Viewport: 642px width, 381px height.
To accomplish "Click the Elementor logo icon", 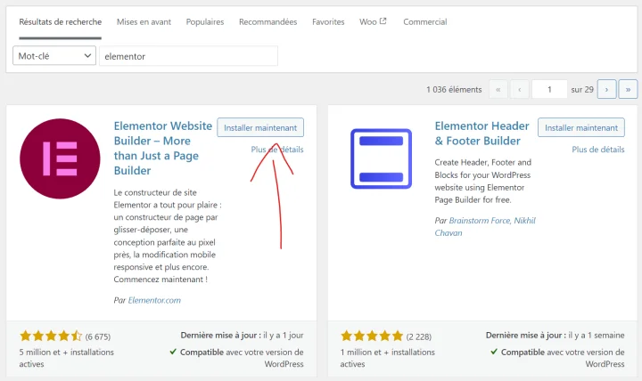I will click(60, 158).
